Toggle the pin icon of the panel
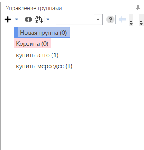 [x=138, y=8]
